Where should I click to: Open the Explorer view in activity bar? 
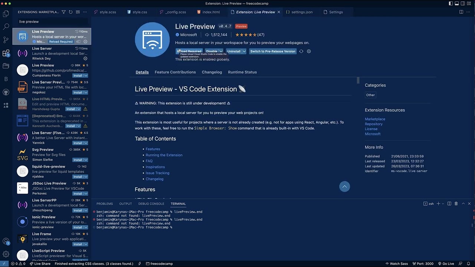(x=6, y=14)
